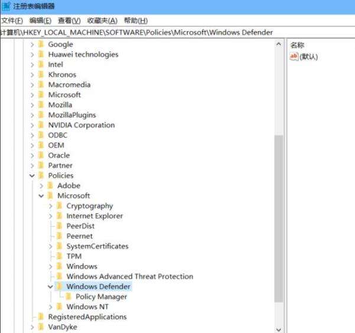Expand the SystemCertificates key chevron

click(x=50, y=247)
